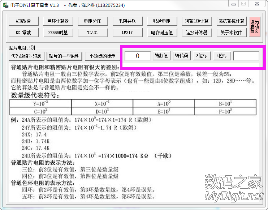The width and height of the screenshot is (268, 210).
Task: Select the 3位标 option
Action: 202,56
